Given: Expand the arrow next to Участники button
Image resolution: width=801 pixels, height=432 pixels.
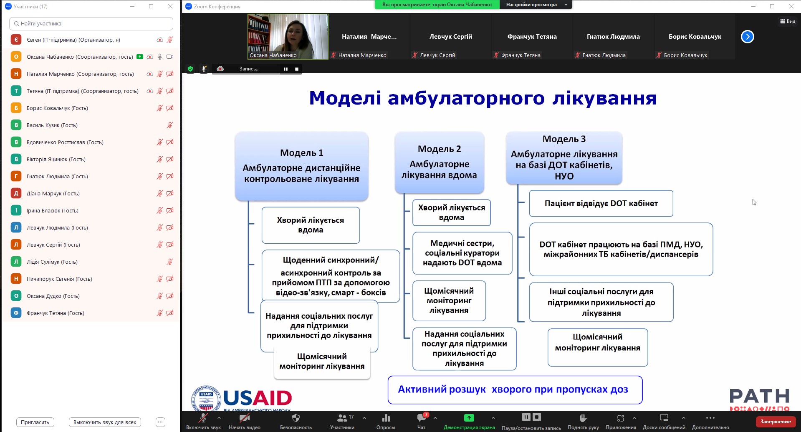Looking at the screenshot, I should (364, 417).
